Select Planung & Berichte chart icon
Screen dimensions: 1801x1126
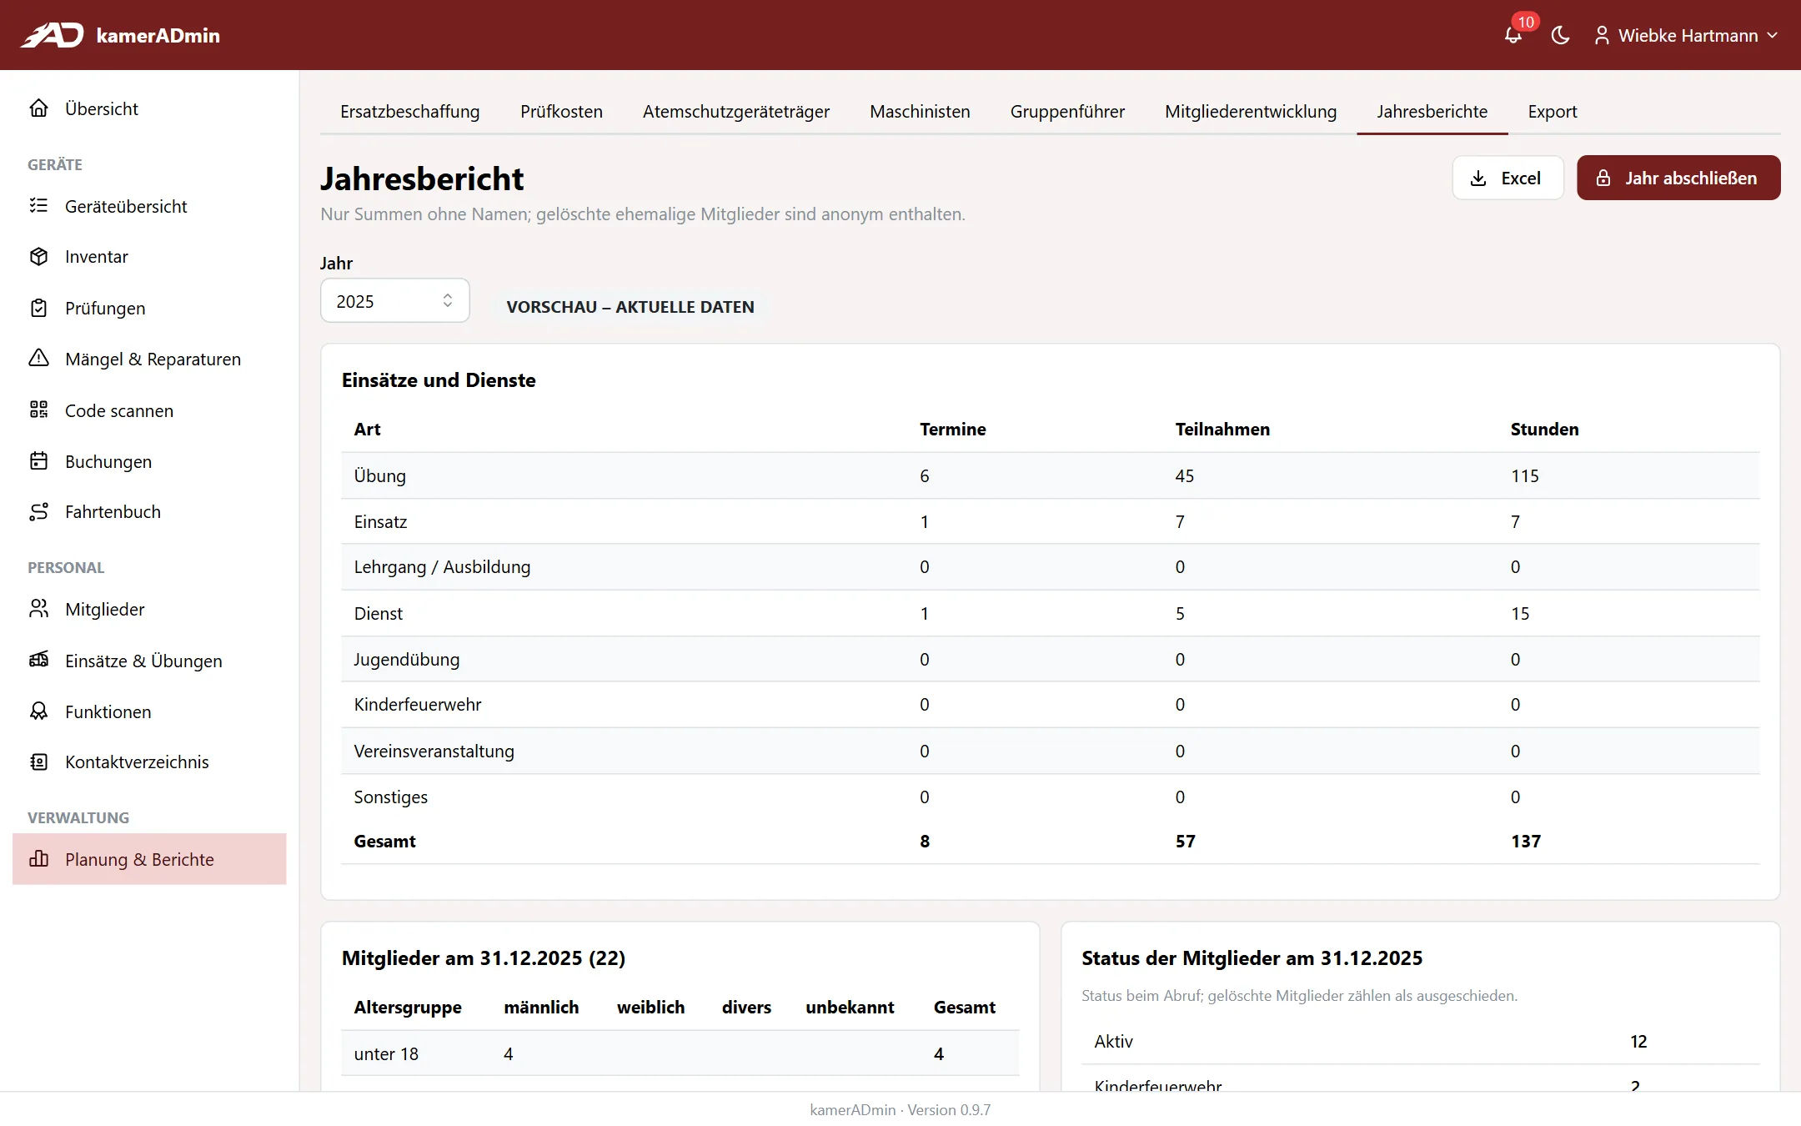[39, 859]
